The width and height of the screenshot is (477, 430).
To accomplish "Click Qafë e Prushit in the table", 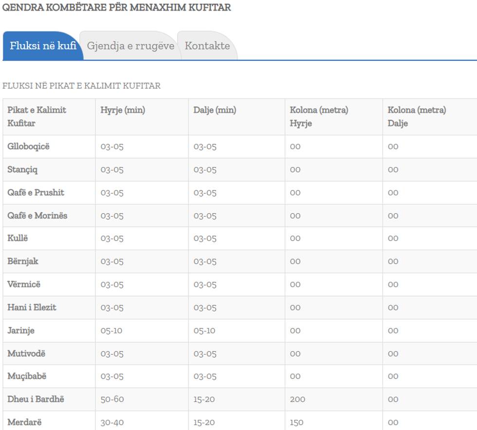I will 36,192.
